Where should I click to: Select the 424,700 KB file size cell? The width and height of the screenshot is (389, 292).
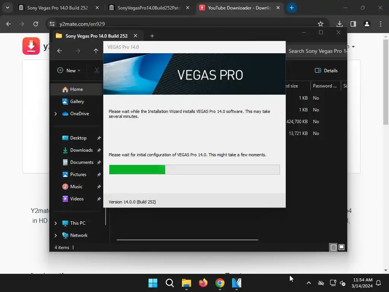297,121
